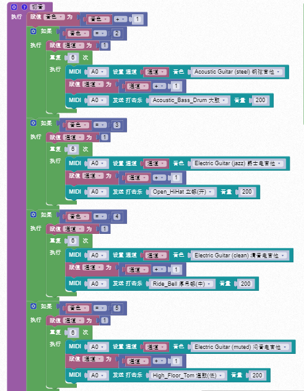304x391 pixels.
Task: Open the = comparison dropdown beside the value 3
Action: 100,125
